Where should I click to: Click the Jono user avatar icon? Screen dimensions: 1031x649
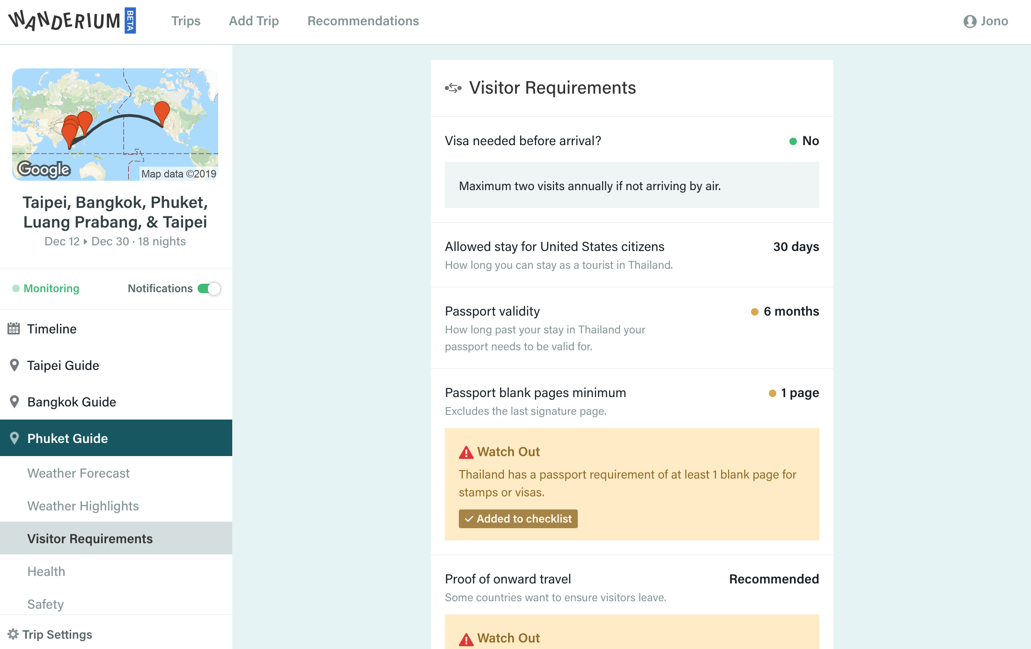(x=970, y=22)
